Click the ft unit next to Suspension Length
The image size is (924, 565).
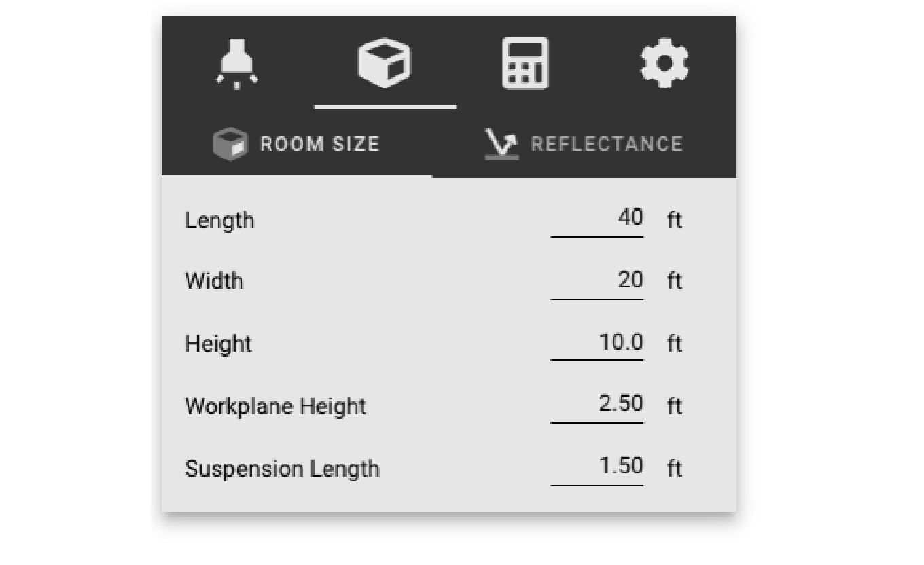tap(674, 469)
